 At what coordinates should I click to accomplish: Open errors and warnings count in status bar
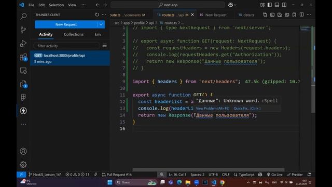coord(77,175)
